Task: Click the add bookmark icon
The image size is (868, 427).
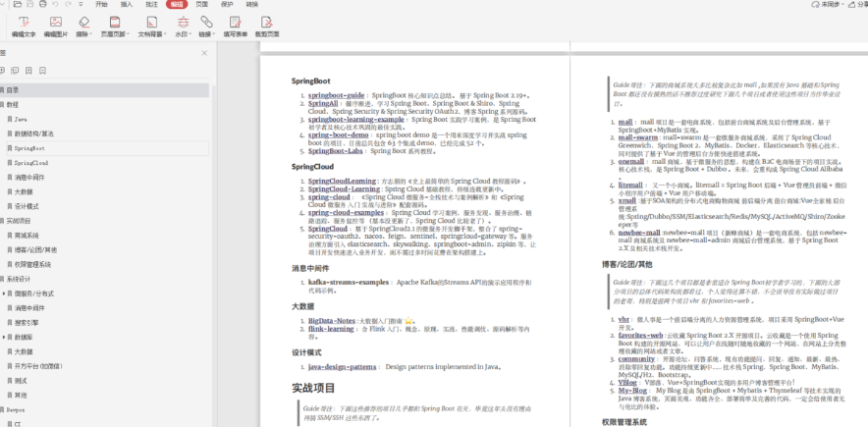Action: point(28,71)
